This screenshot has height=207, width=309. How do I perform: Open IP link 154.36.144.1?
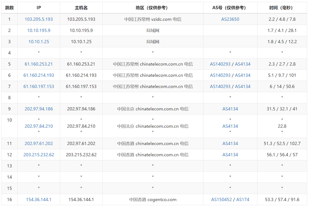coord(39,200)
